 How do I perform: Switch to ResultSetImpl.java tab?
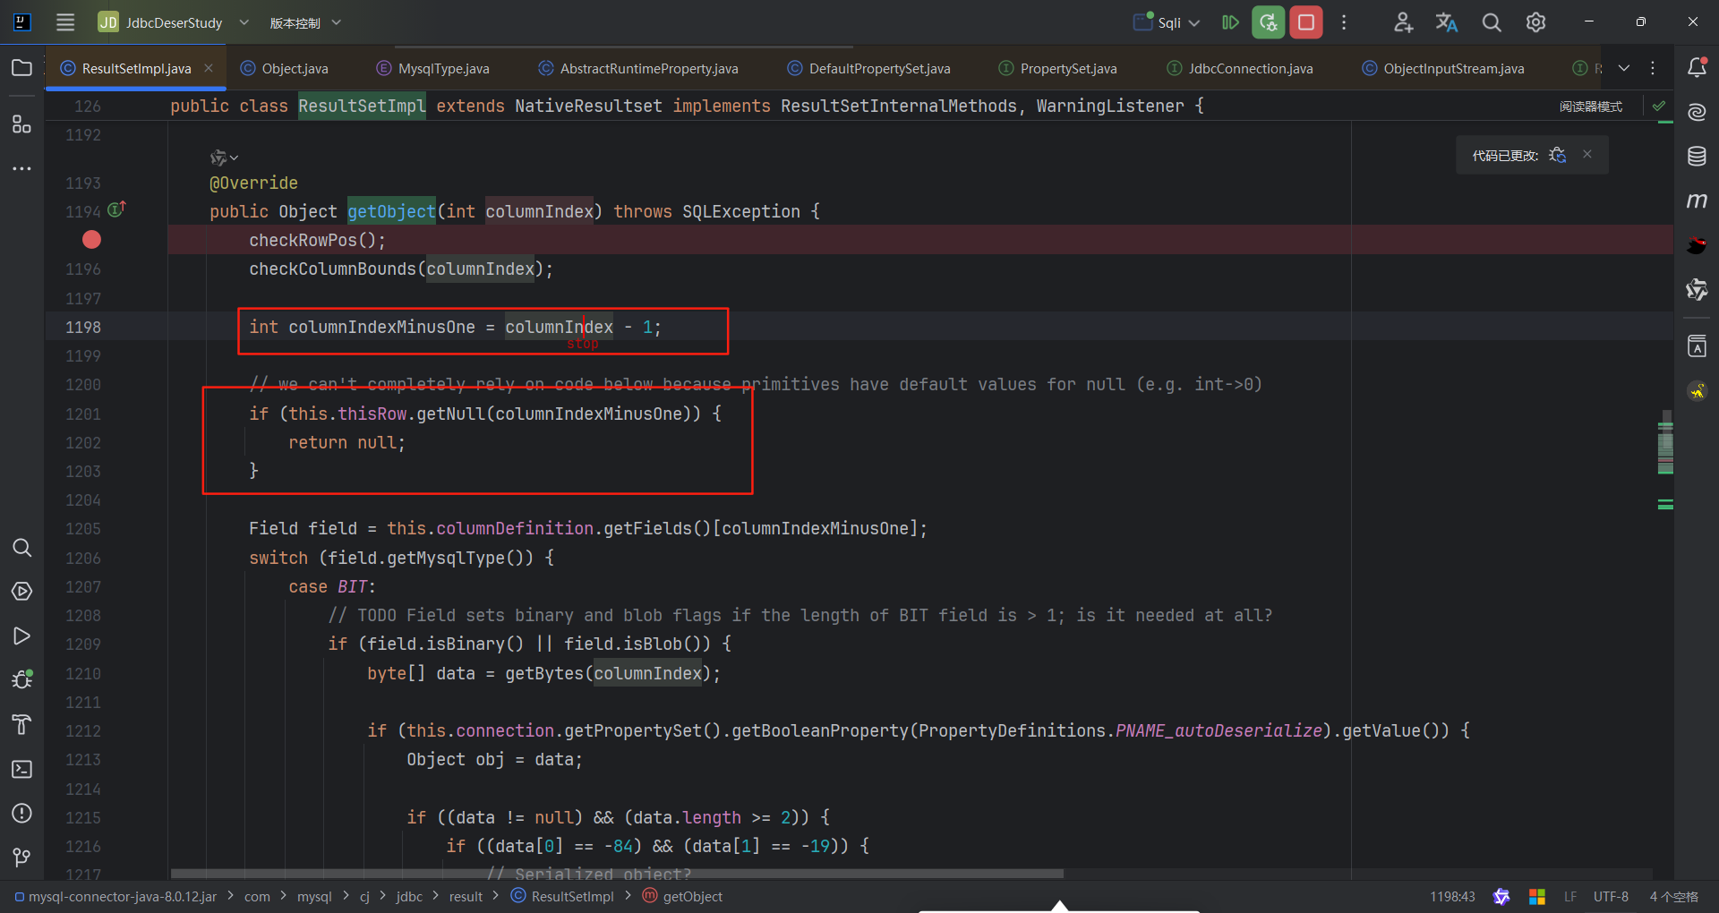pos(136,69)
